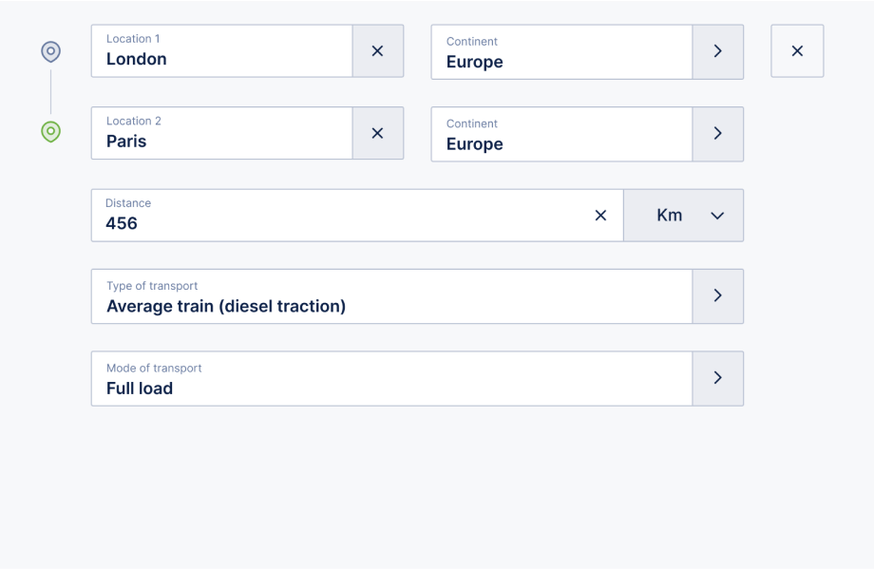This screenshot has width=874, height=569.
Task: Remove the row using the standalone X button
Action: click(x=797, y=50)
